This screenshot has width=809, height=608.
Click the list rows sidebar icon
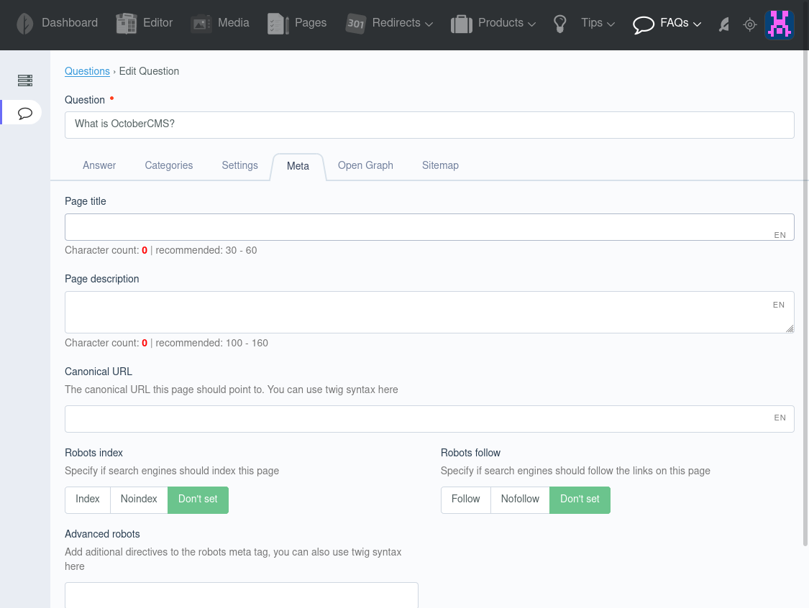(24, 80)
